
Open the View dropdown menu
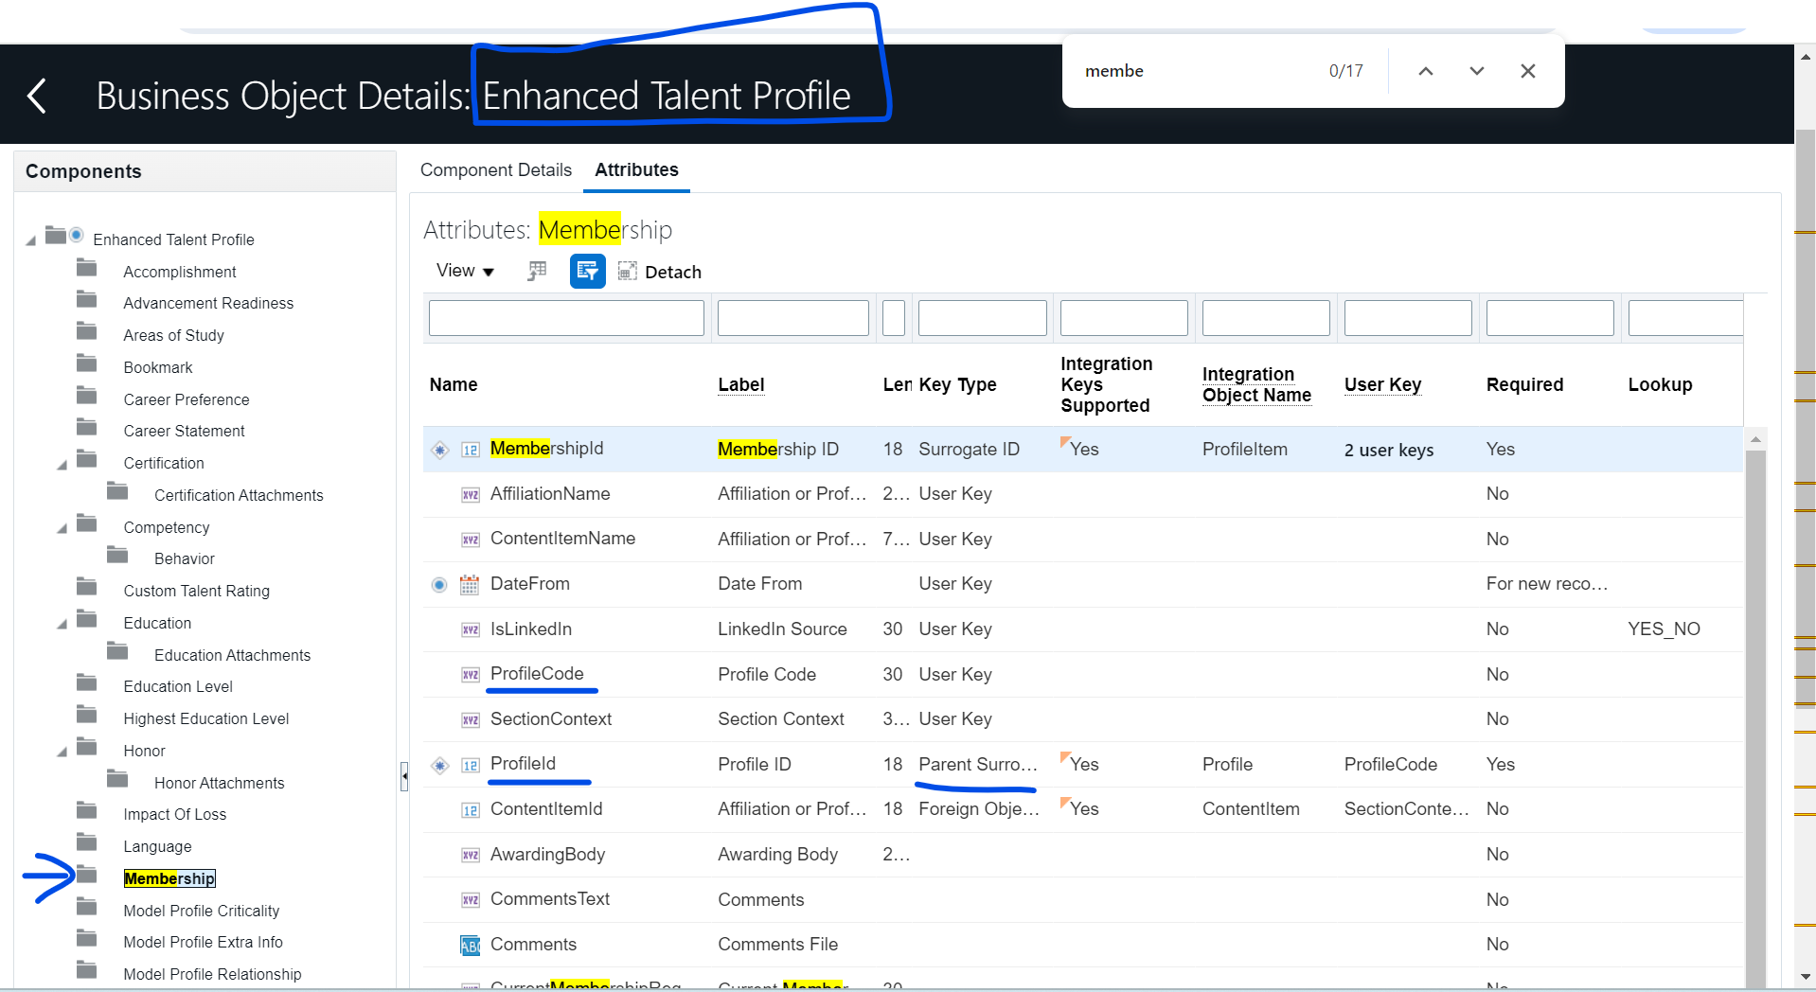tap(464, 271)
